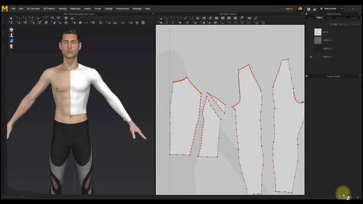
Task: Click the arrow next to SIMULATION mode
Action: 342,8
